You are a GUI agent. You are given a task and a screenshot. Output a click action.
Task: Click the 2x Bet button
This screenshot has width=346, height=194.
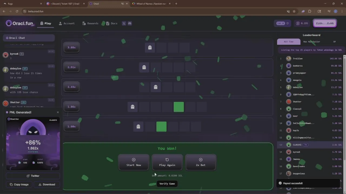pos(201,162)
